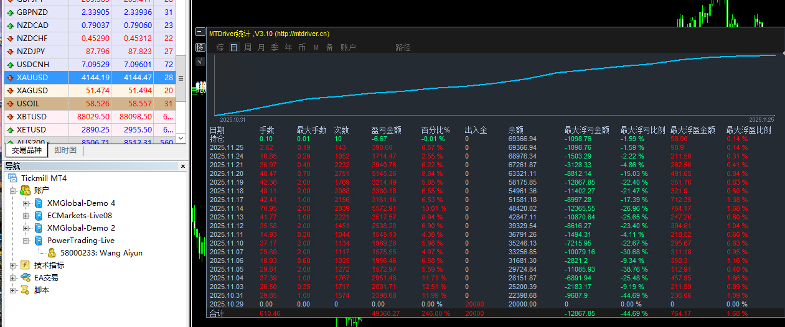Screen dimensions: 785x327
Task: Collapse the PowerTrading-Live node
Action: coord(26,241)
